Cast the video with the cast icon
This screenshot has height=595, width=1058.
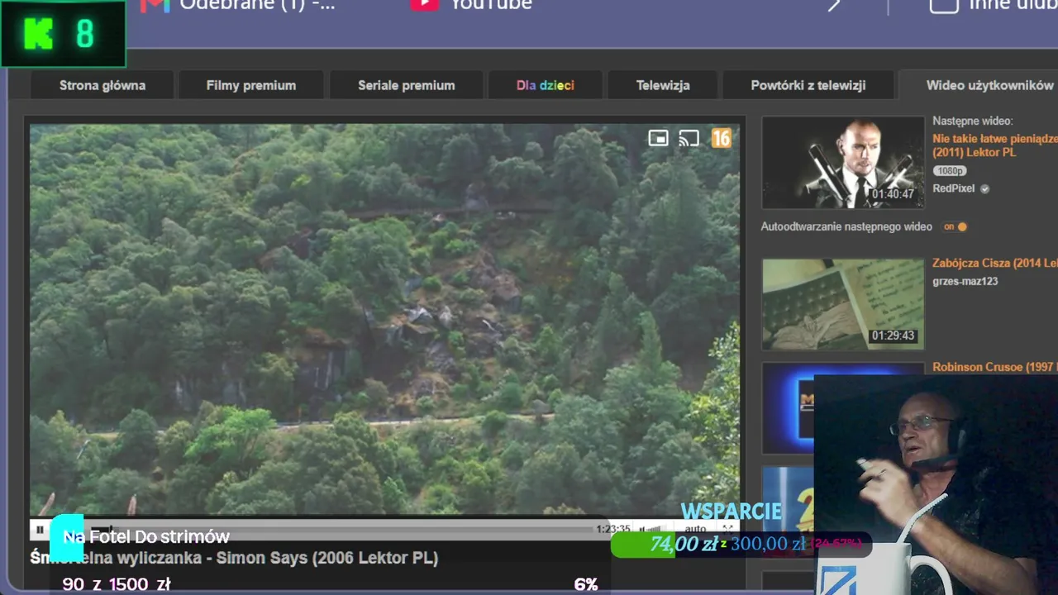click(689, 138)
